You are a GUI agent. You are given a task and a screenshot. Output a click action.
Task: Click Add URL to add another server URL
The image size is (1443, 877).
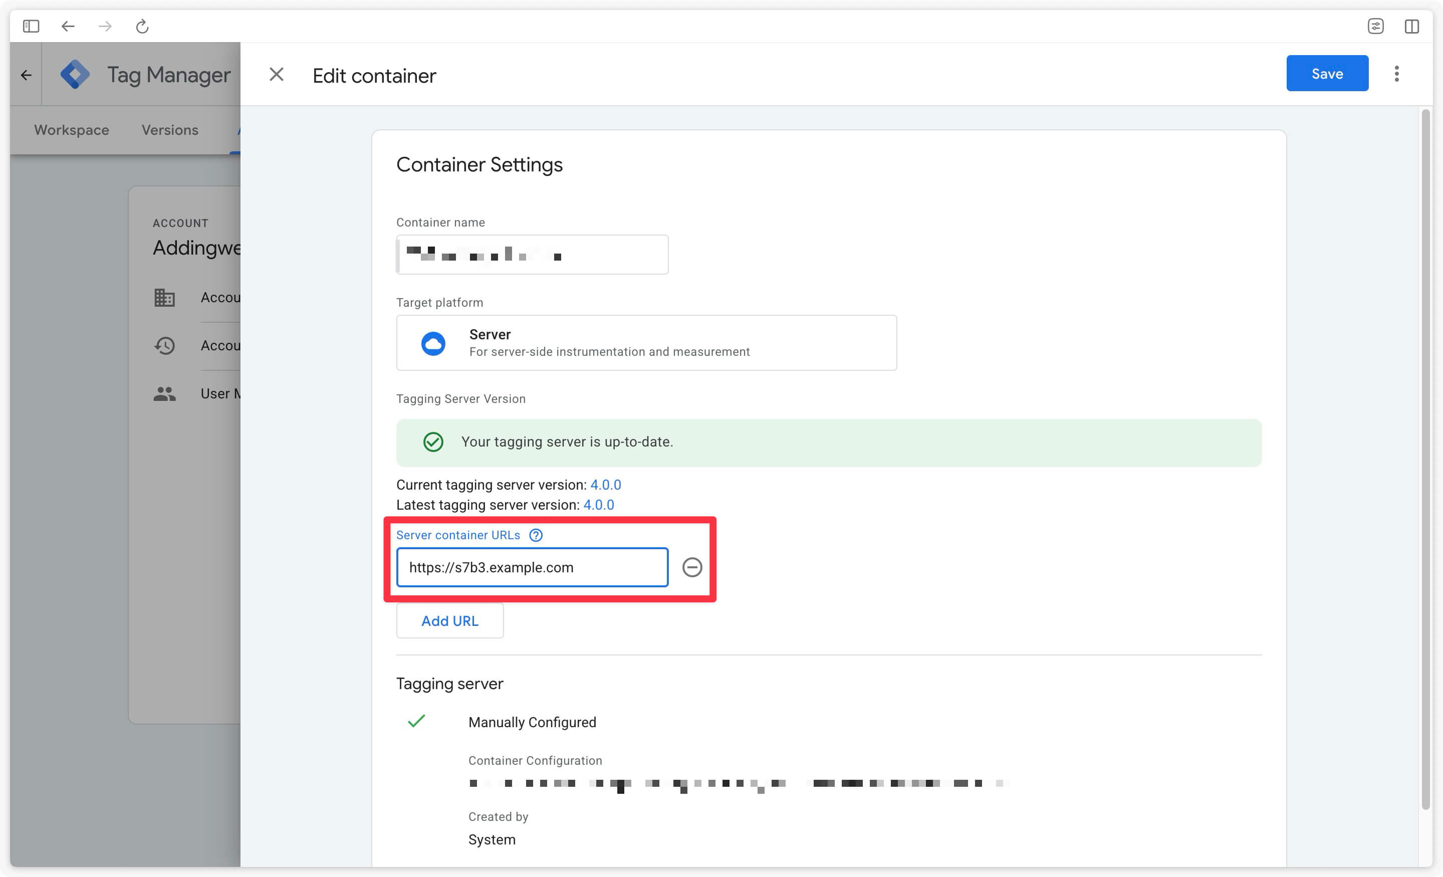(450, 620)
